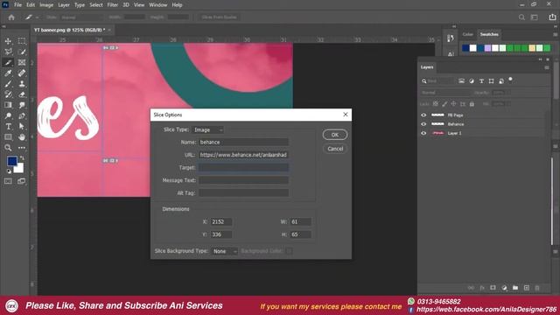Open Swatches panel menu
560x315 pixels.
pos(556,35)
